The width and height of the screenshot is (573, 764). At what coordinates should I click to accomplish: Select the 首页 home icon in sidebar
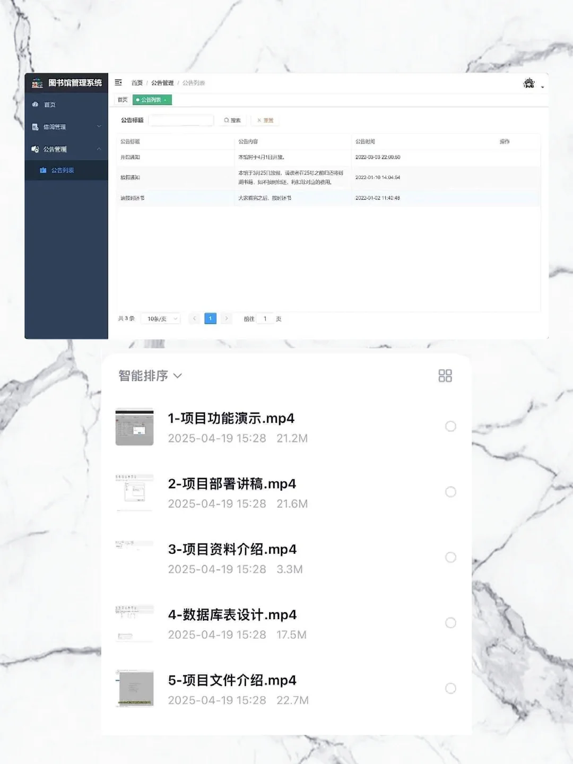36,105
